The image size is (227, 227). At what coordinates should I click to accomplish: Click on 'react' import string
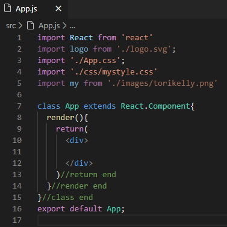pos(137,38)
